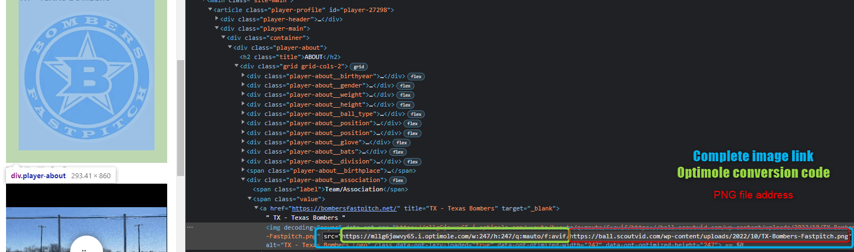The height and width of the screenshot is (252, 854).
Task: Select the h2 title ABOUT element
Action: 290,57
